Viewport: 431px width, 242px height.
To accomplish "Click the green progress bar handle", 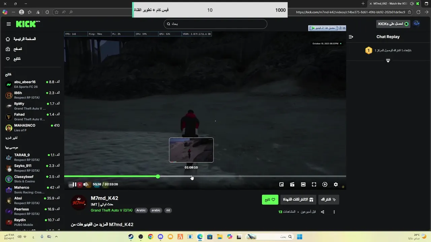I will [158, 176].
